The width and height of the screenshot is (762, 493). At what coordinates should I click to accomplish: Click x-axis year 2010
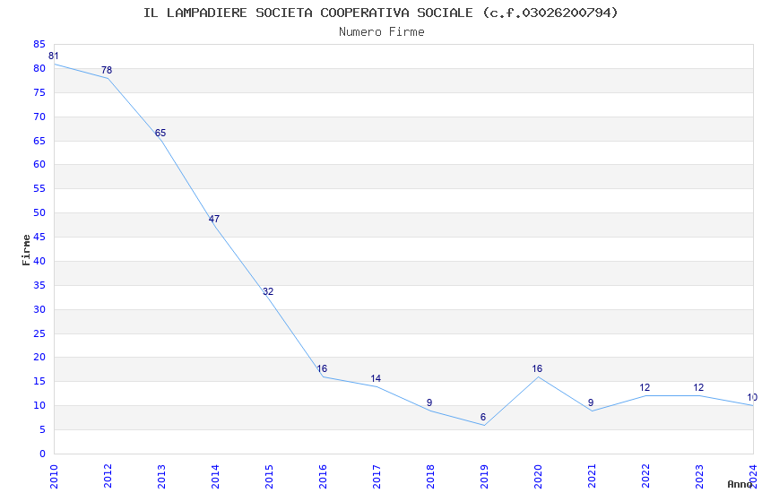54,476
